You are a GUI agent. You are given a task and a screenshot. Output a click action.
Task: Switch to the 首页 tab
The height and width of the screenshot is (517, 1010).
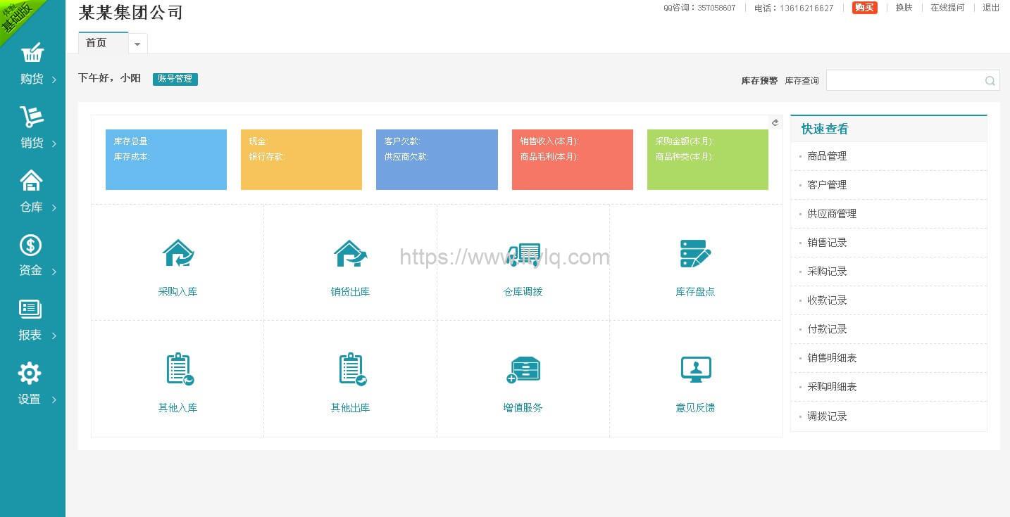[x=96, y=43]
